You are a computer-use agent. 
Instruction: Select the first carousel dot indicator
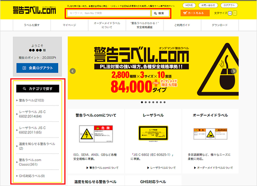[x=141, y=102]
